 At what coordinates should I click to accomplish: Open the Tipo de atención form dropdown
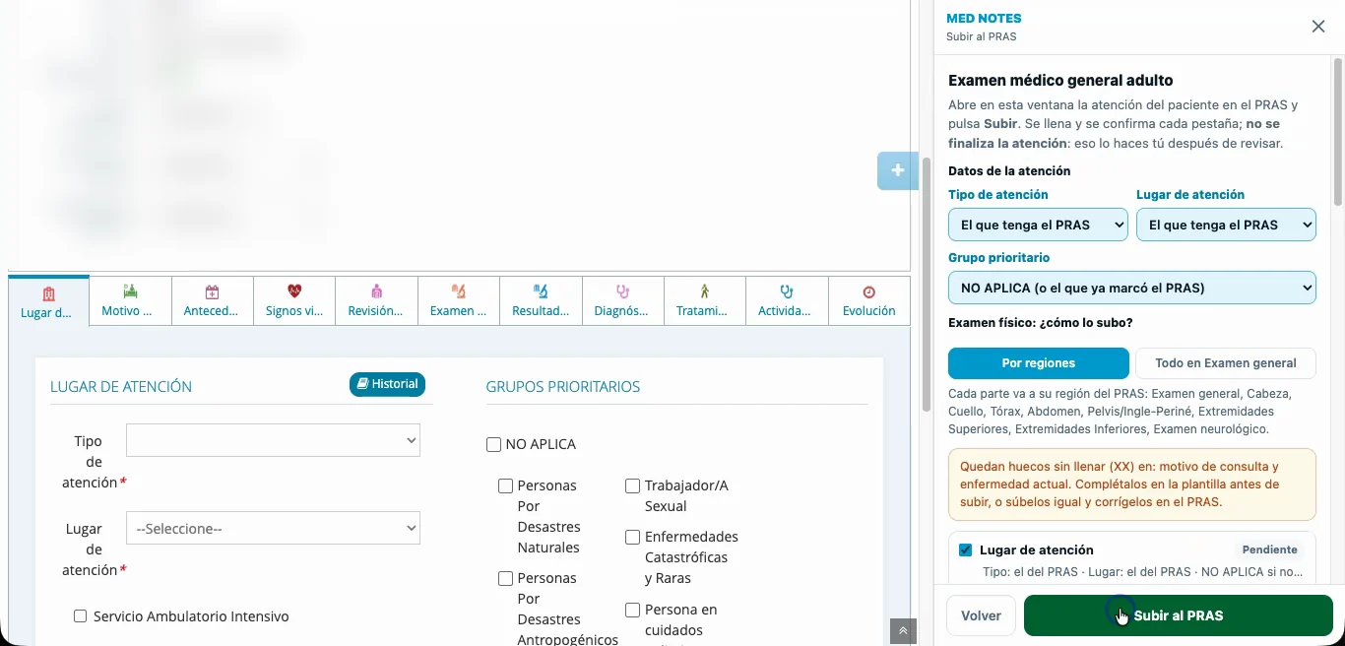pyautogui.click(x=273, y=440)
